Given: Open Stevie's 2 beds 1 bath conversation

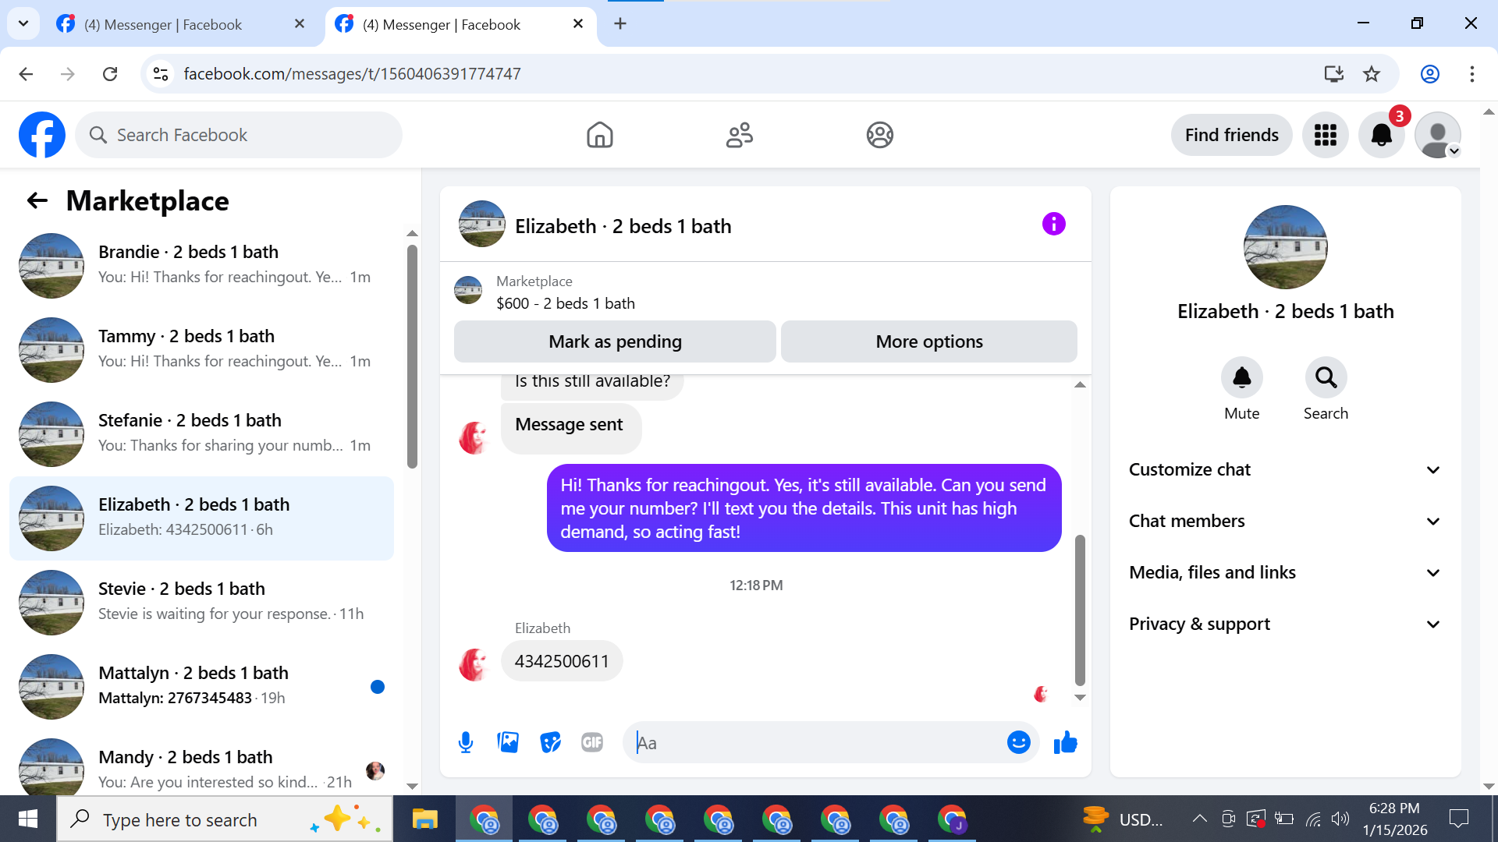Looking at the screenshot, I should coord(201,601).
